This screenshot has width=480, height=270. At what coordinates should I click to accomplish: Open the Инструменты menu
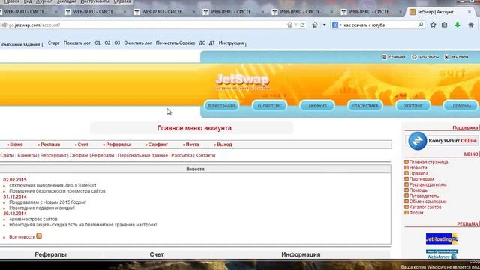pyautogui.click(x=94, y=1)
